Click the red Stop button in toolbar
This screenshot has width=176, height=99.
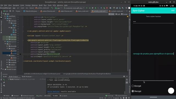click(x=107, y=8)
